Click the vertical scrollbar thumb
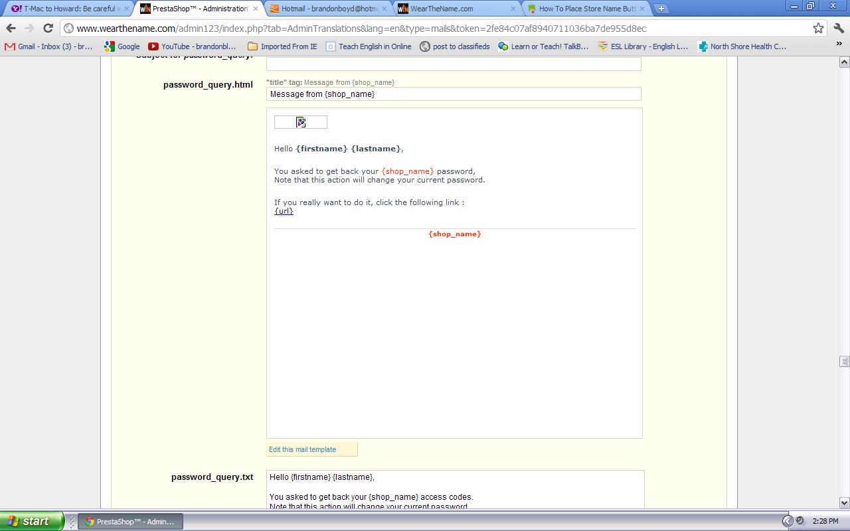Viewport: 850px width, 531px height. (x=845, y=361)
